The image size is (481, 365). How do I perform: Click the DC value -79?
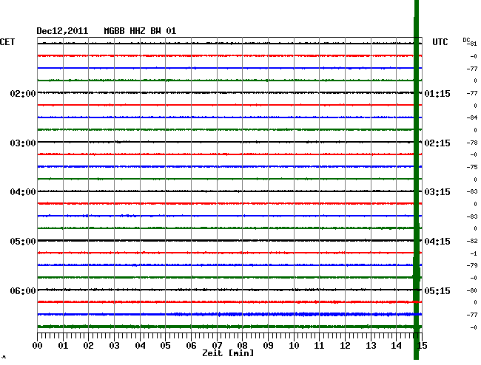point(472,265)
